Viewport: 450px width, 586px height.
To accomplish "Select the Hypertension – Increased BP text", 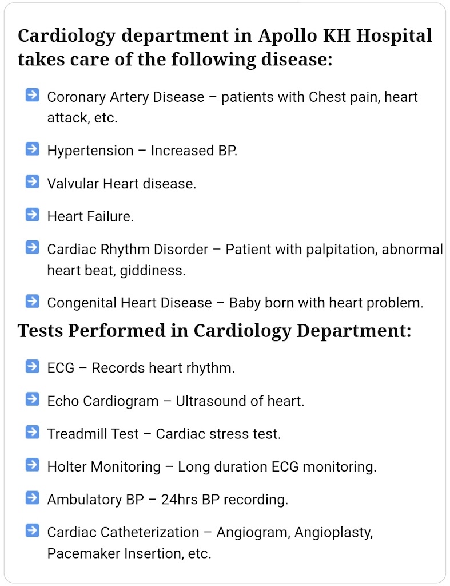I will click(142, 151).
